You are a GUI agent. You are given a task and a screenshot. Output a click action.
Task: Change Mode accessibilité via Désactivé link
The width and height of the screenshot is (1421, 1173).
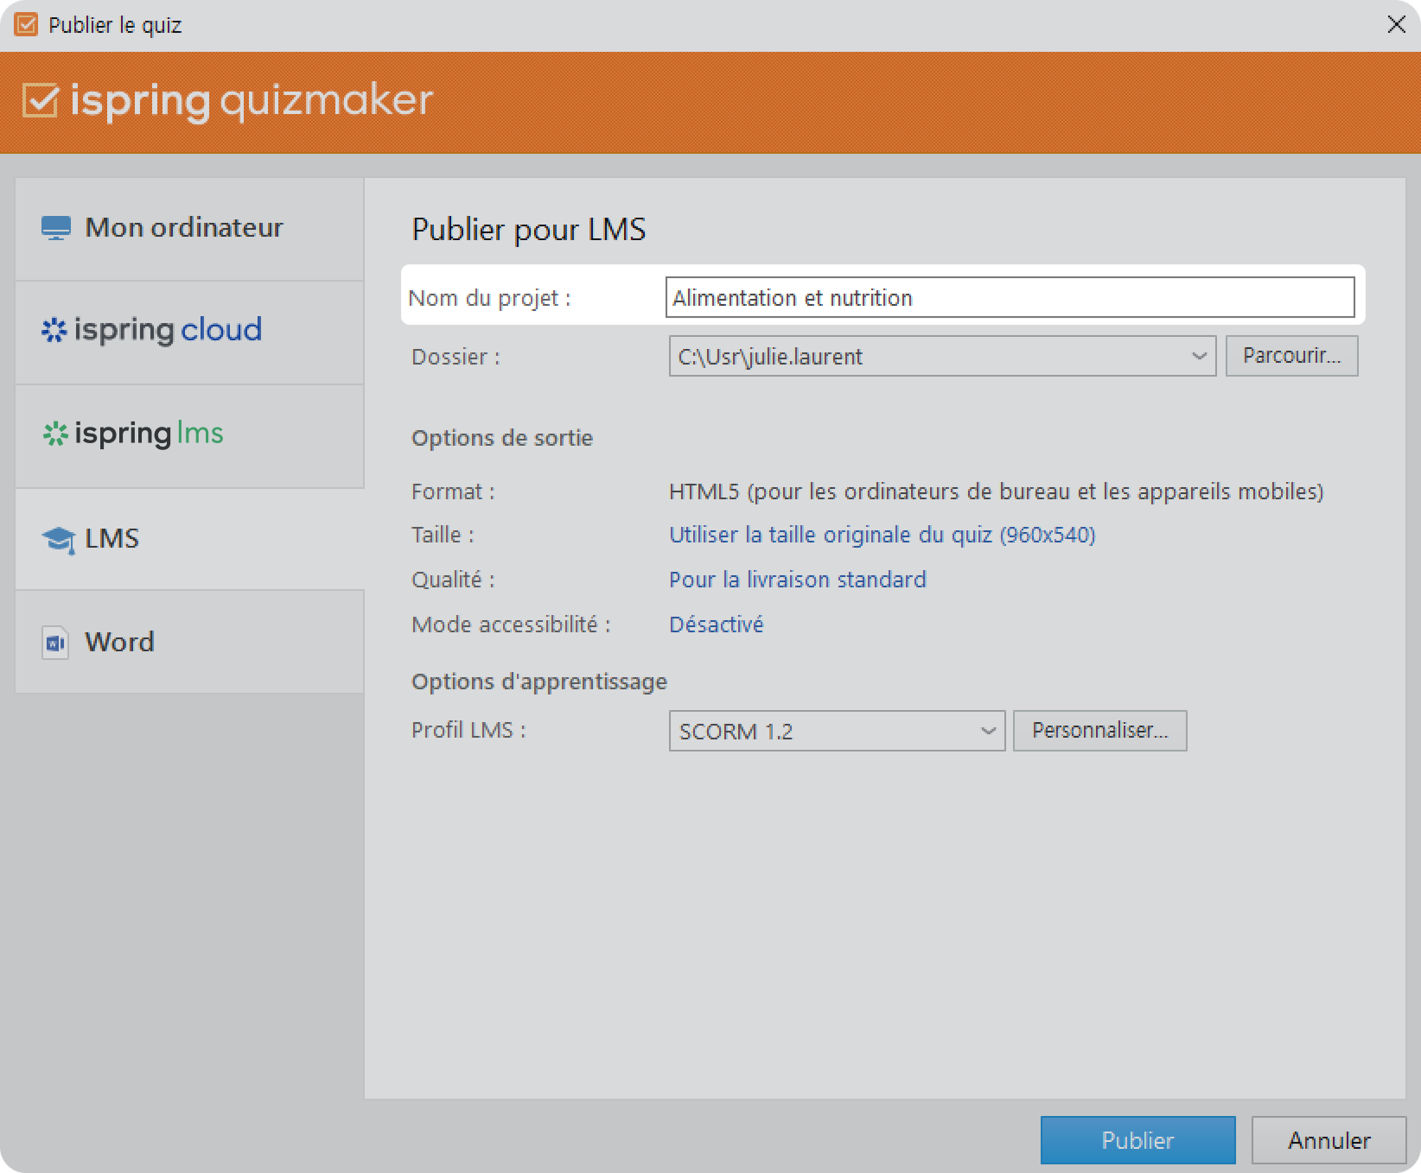coord(716,625)
